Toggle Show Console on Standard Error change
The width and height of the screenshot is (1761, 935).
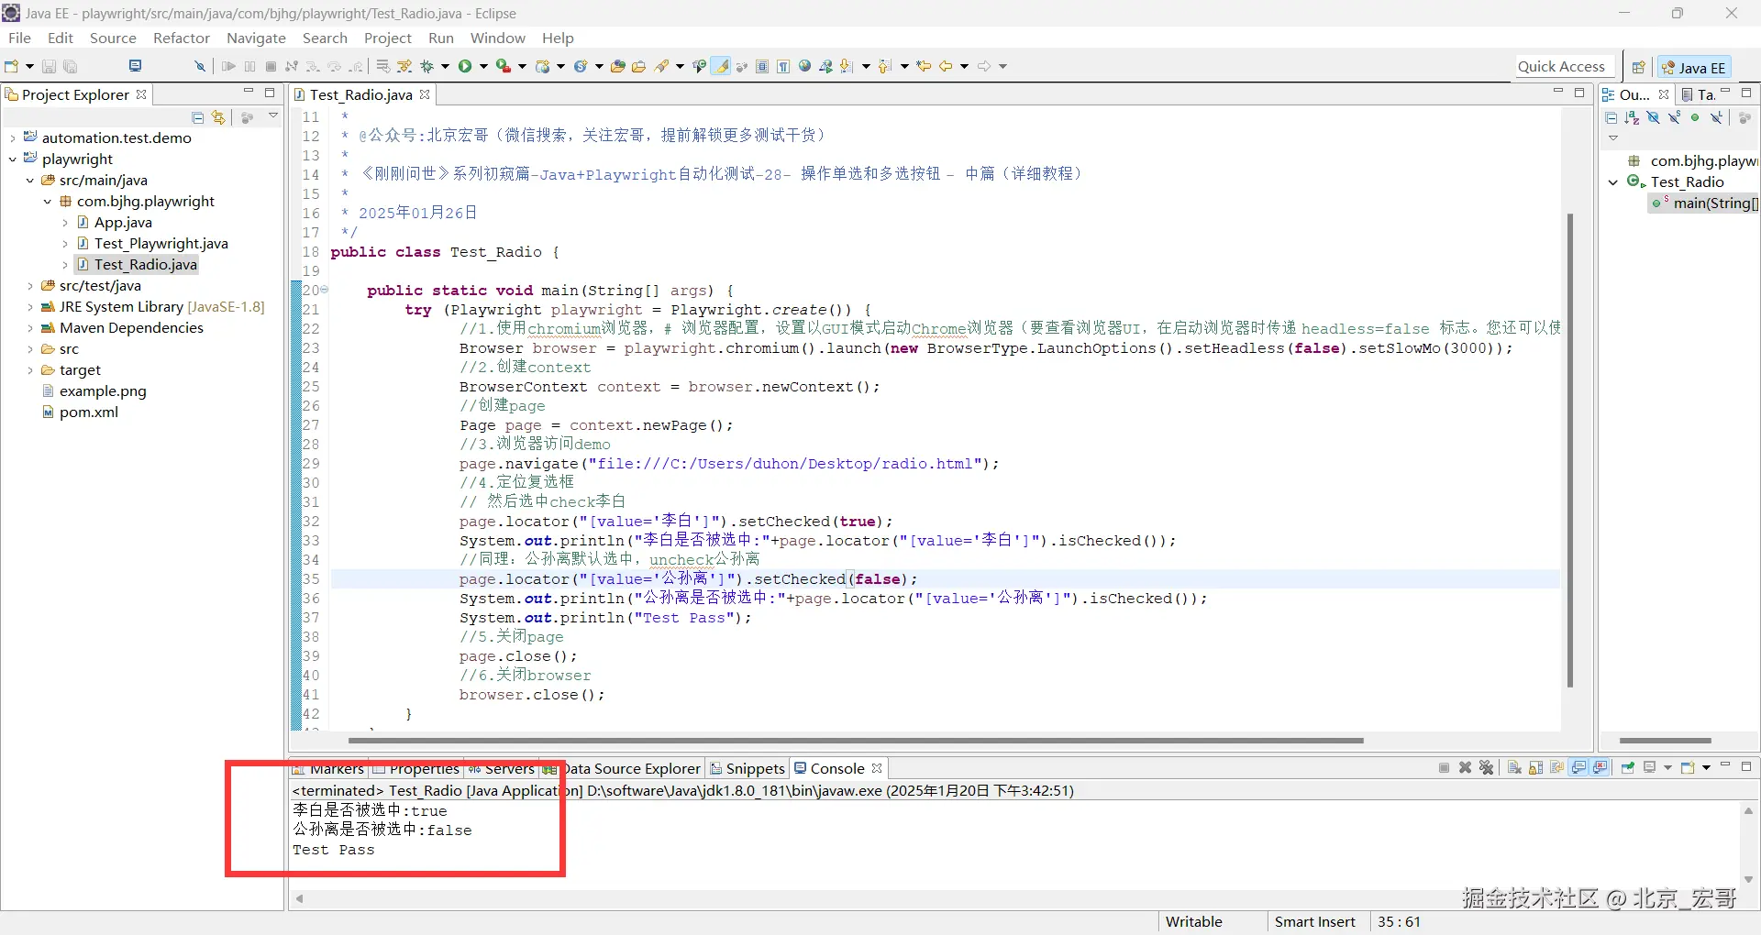tap(1600, 768)
